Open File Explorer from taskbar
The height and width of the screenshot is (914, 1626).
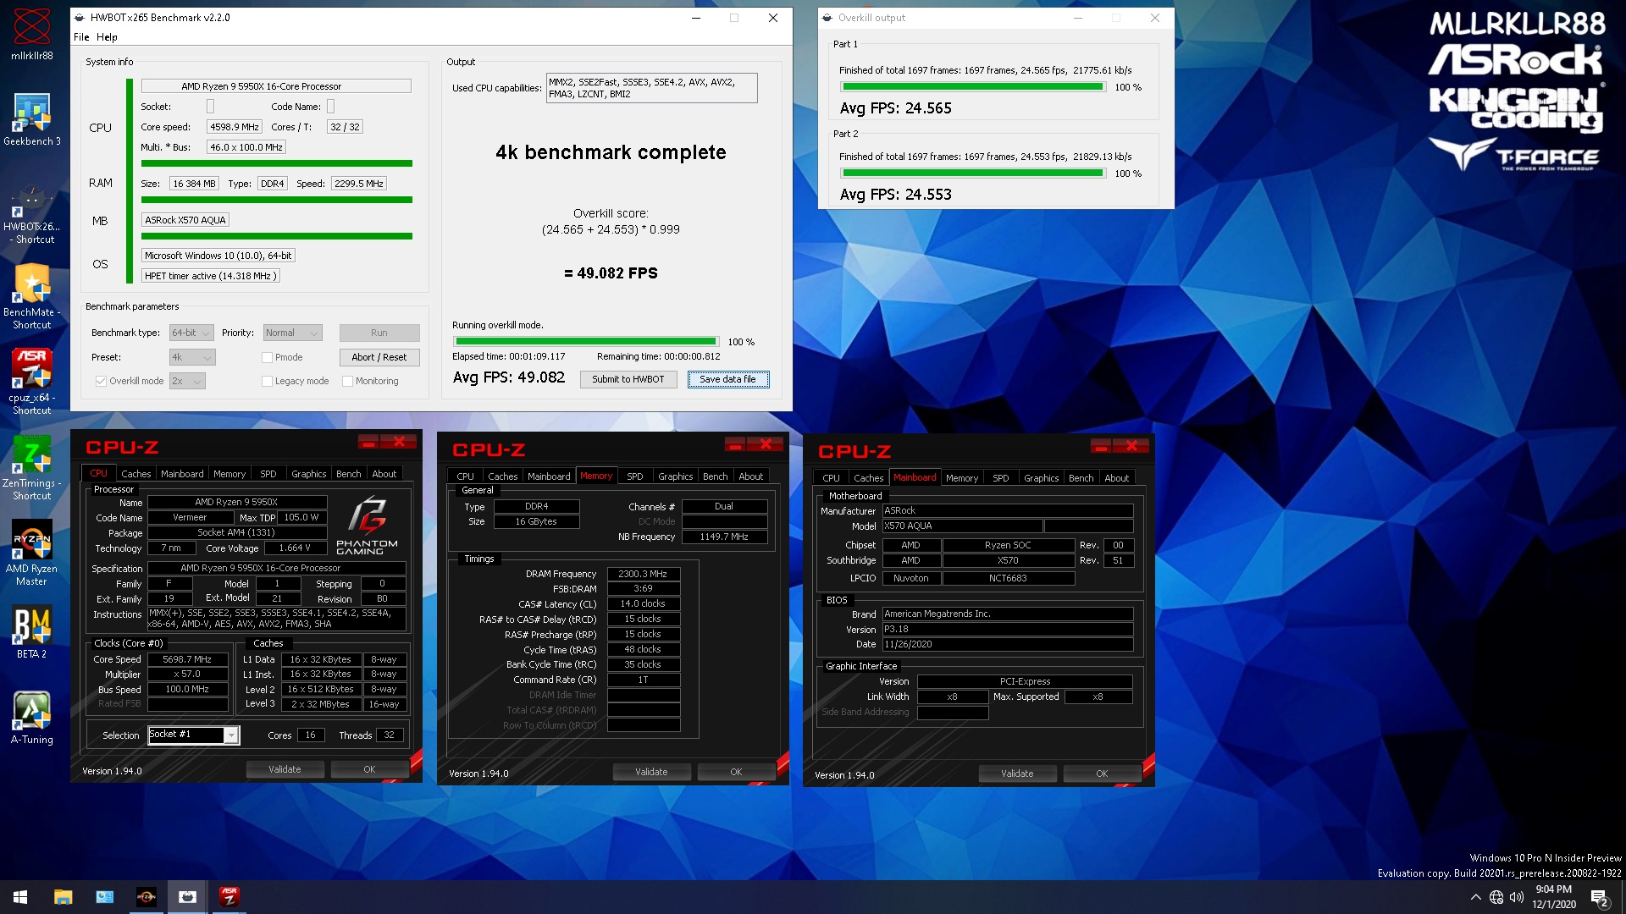click(x=63, y=897)
